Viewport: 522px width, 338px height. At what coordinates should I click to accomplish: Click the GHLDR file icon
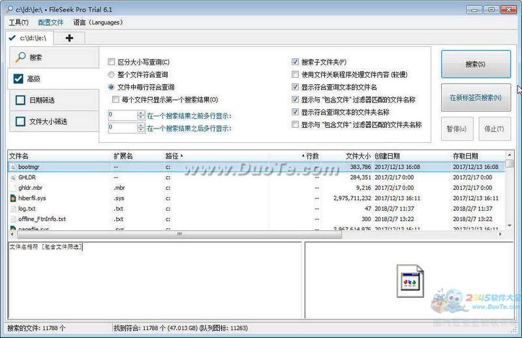coord(13,177)
